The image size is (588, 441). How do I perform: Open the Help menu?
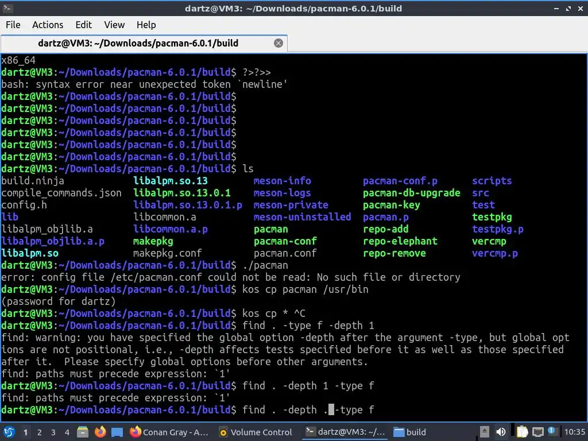pyautogui.click(x=146, y=25)
